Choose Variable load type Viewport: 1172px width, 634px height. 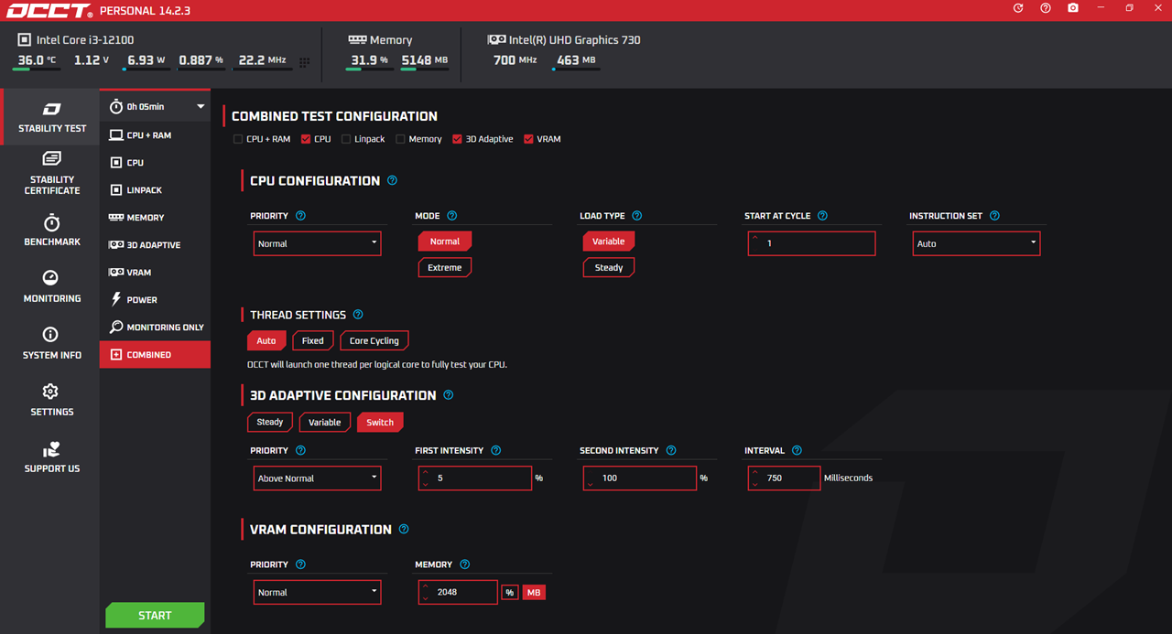(x=609, y=242)
